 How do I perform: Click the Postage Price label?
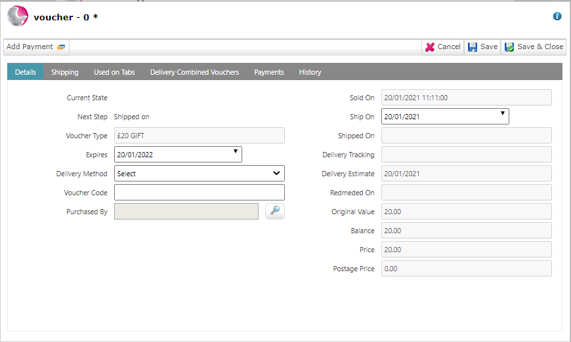coord(354,269)
